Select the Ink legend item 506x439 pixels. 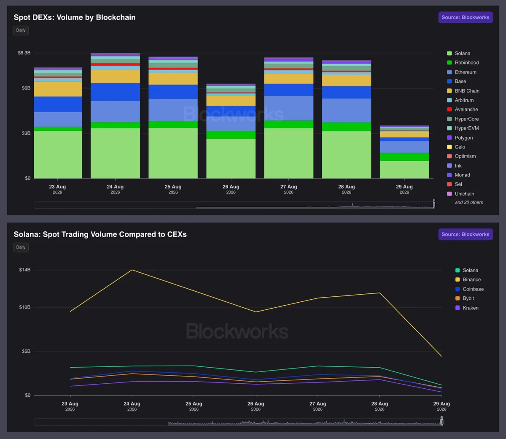pos(455,166)
